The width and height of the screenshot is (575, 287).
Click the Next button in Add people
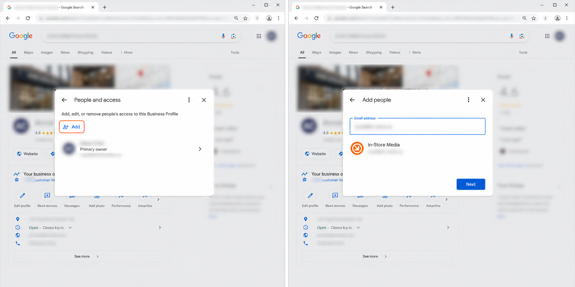(471, 184)
